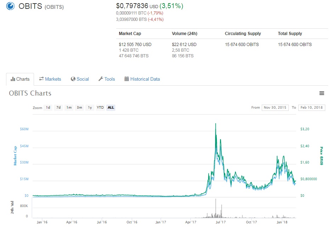Click the tallest volume bar in the 24h Vol chart
Screen dimensions: 332x229
click(215, 208)
